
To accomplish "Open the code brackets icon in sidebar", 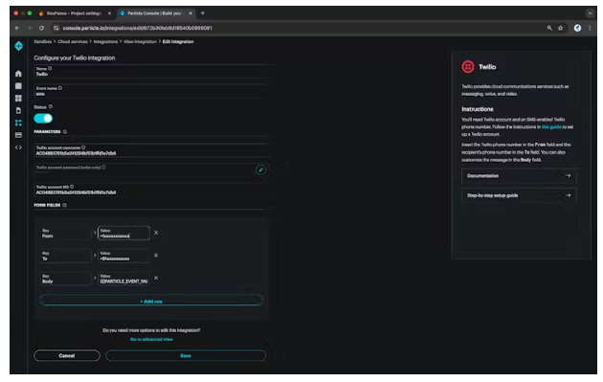I will (18, 147).
